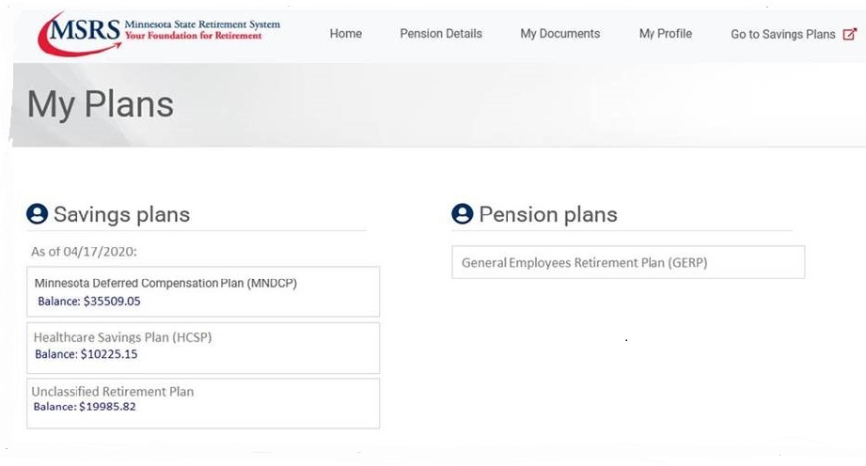Open General Employees Retirement Plan (GERP)
This screenshot has height=466, width=866.
pyautogui.click(x=584, y=263)
